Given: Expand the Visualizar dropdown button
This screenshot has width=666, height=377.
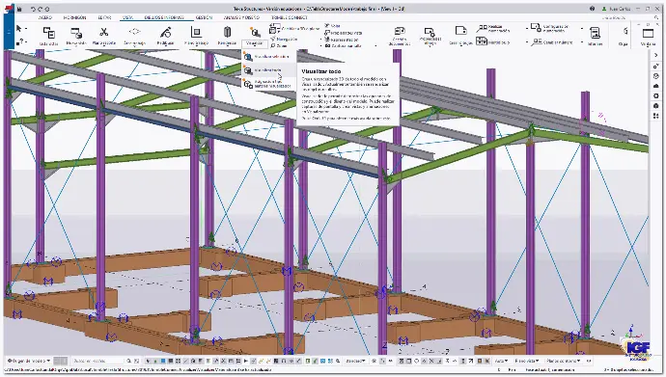Looking at the screenshot, I should [254, 43].
